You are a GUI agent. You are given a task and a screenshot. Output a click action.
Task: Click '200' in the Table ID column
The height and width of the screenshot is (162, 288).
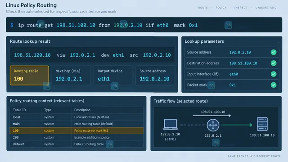tap(16, 137)
